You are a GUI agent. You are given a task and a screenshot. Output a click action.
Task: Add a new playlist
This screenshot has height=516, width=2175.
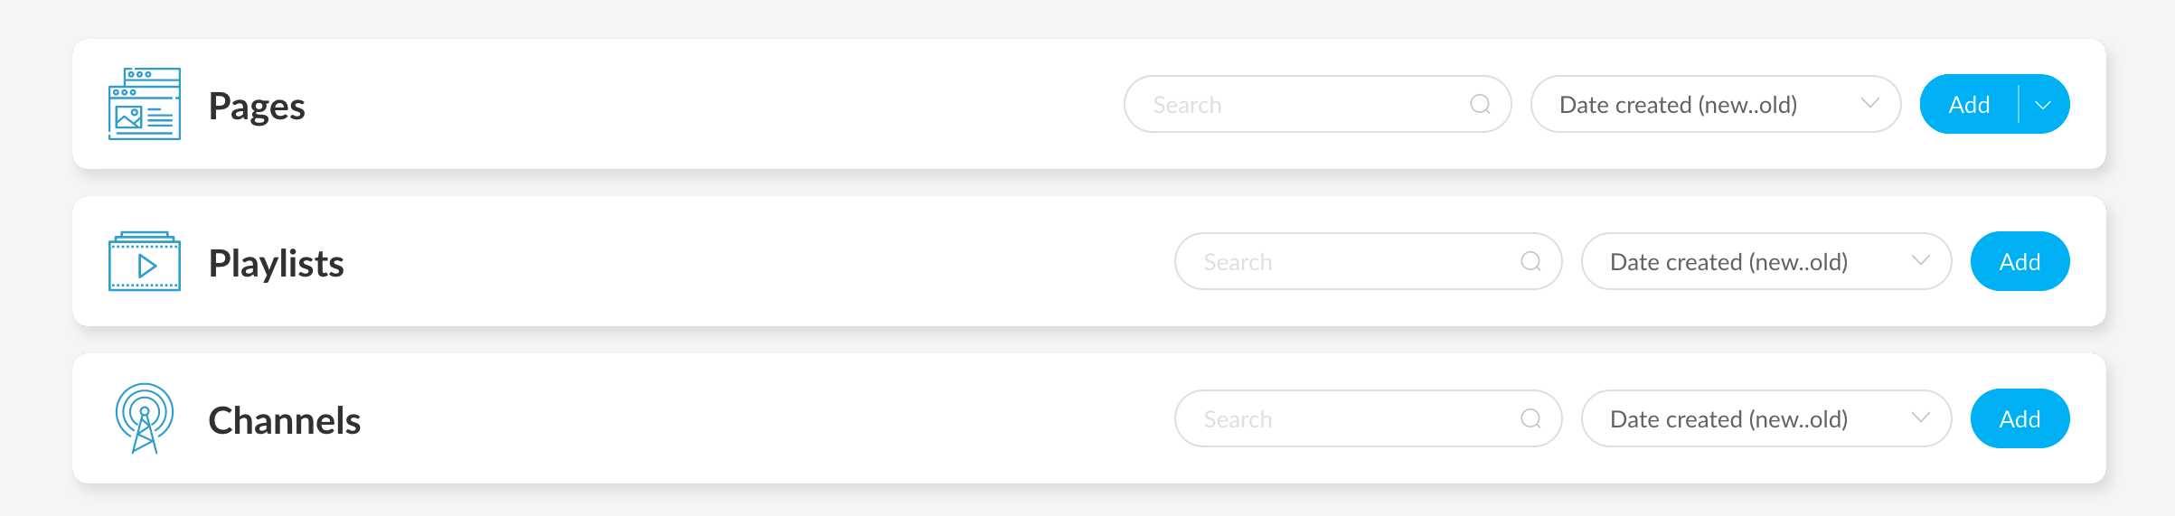pos(2020,262)
